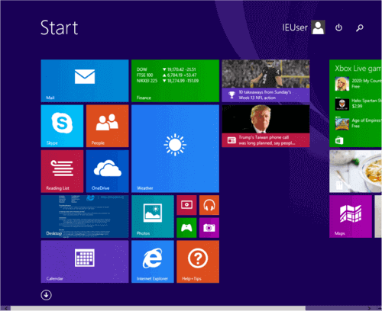Image resolution: width=382 pixels, height=311 pixels.
Task: Open the People tile
Action: point(108,126)
